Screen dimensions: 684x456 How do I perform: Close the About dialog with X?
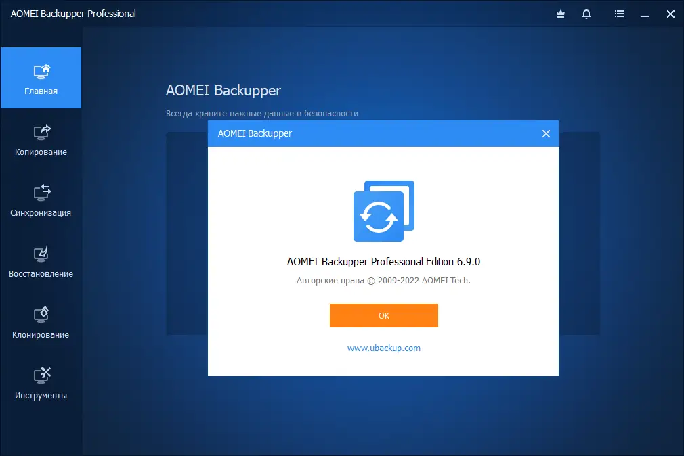coord(546,134)
